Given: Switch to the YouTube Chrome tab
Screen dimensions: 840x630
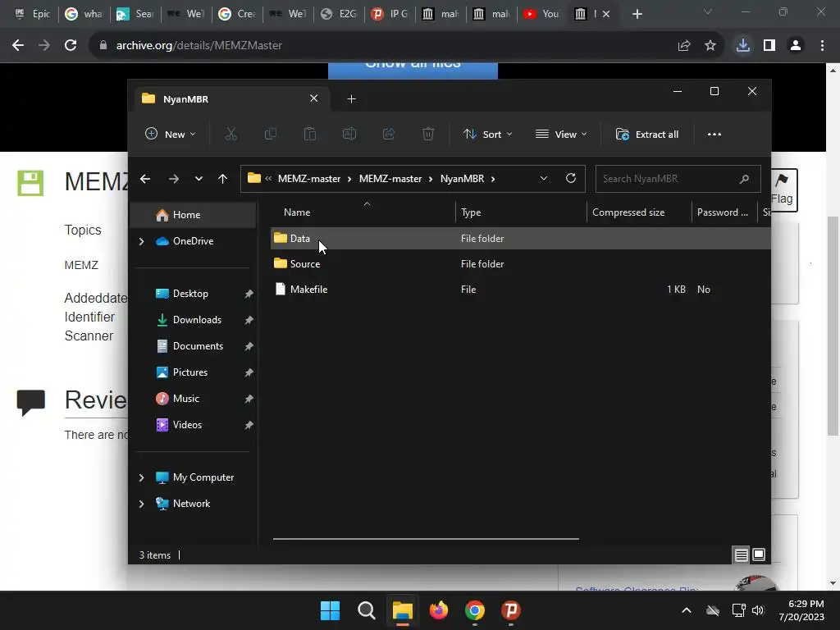Looking at the screenshot, I should coord(541,14).
